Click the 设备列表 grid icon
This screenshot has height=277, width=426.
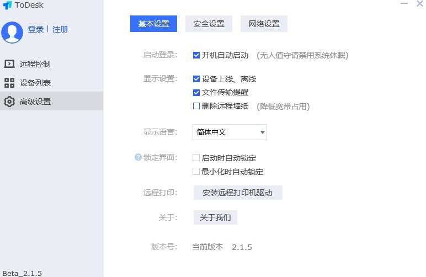tap(9, 83)
